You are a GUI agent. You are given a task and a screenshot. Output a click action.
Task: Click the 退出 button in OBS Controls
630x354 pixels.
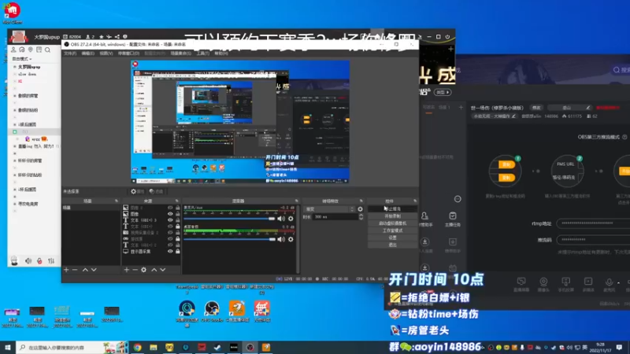coord(392,245)
